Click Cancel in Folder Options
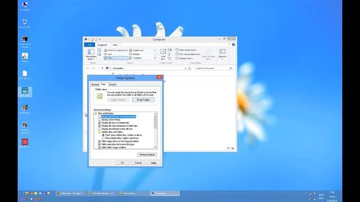This screenshot has height=202, width=360. point(138,163)
